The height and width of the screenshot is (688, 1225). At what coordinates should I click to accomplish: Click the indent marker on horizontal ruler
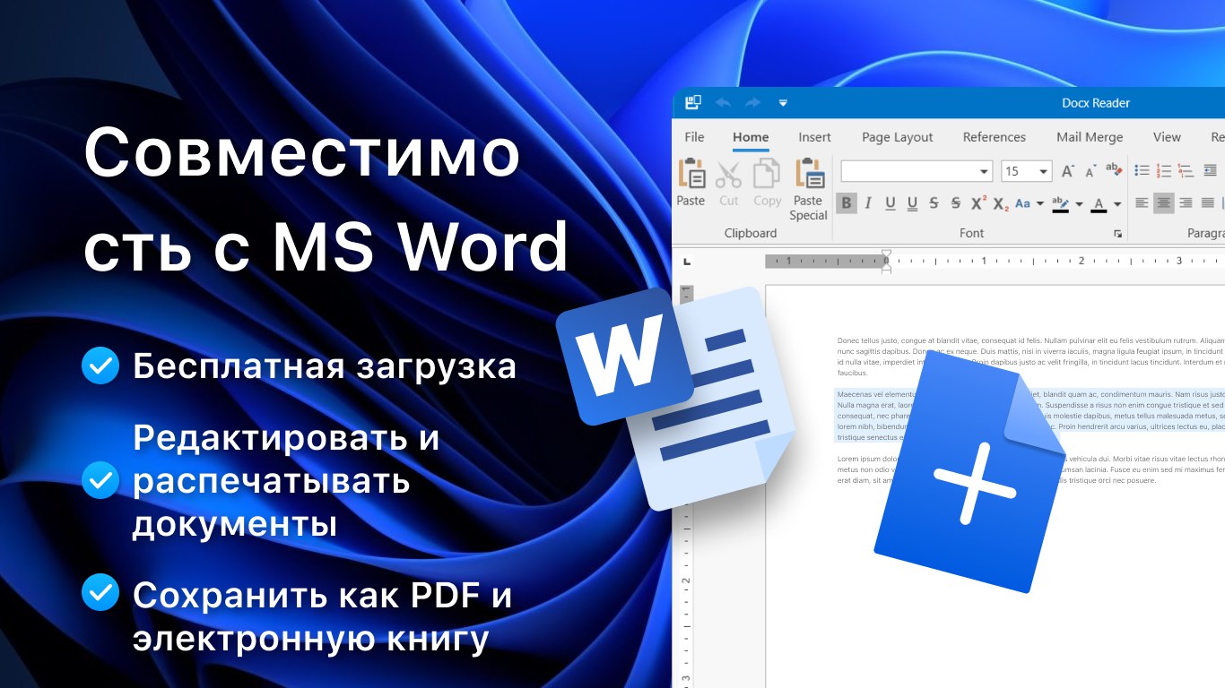tap(886, 261)
